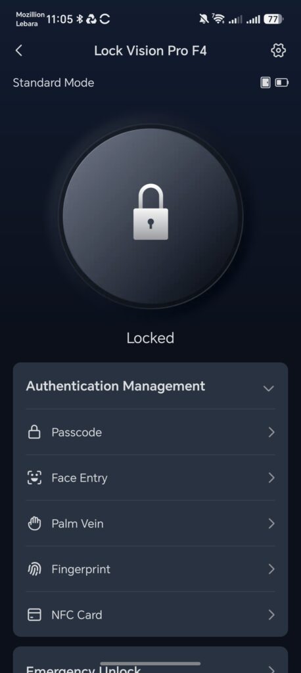
Task: Open the Palm Vein menu item
Action: coord(150,523)
